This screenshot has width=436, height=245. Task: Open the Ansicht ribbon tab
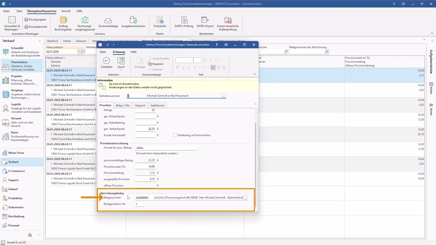click(x=66, y=11)
